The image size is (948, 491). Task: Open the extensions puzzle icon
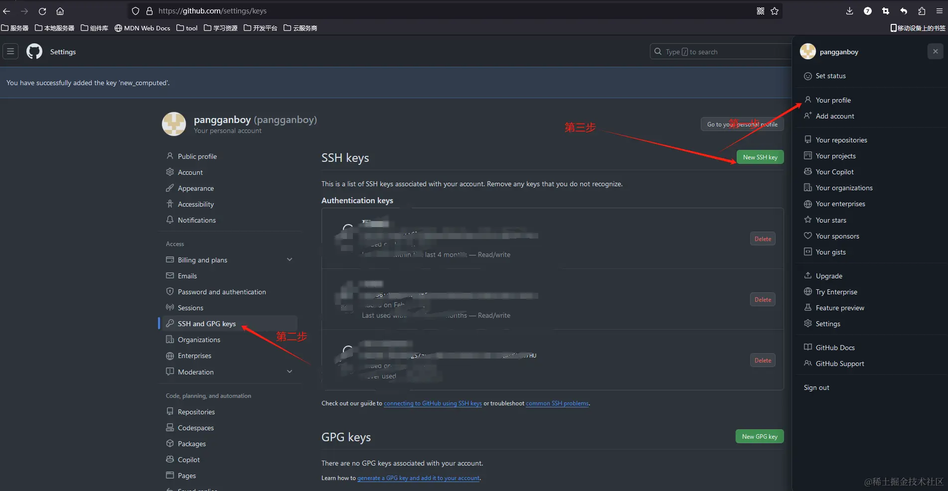pyautogui.click(x=922, y=11)
